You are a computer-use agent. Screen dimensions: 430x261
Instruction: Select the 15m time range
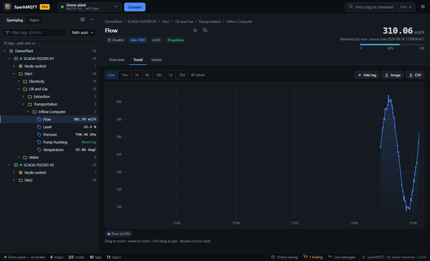click(x=125, y=75)
